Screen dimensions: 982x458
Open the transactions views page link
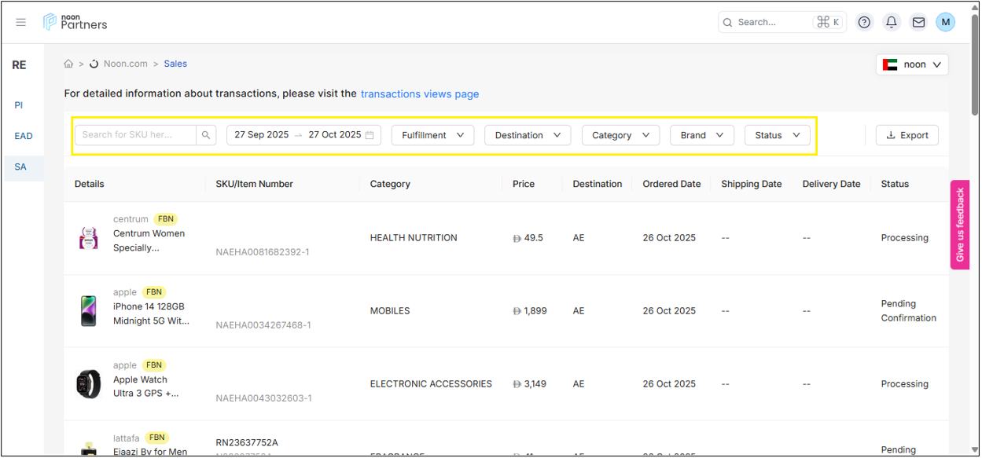coord(419,93)
